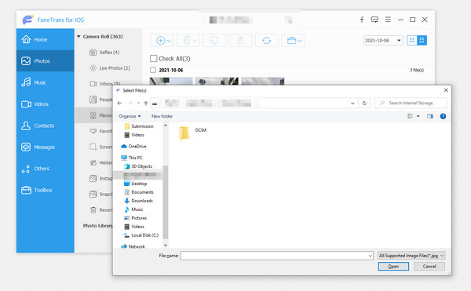Open the hamburger menu in FoneTrans title bar
Image resolution: width=471 pixels, height=291 pixels.
388,20
